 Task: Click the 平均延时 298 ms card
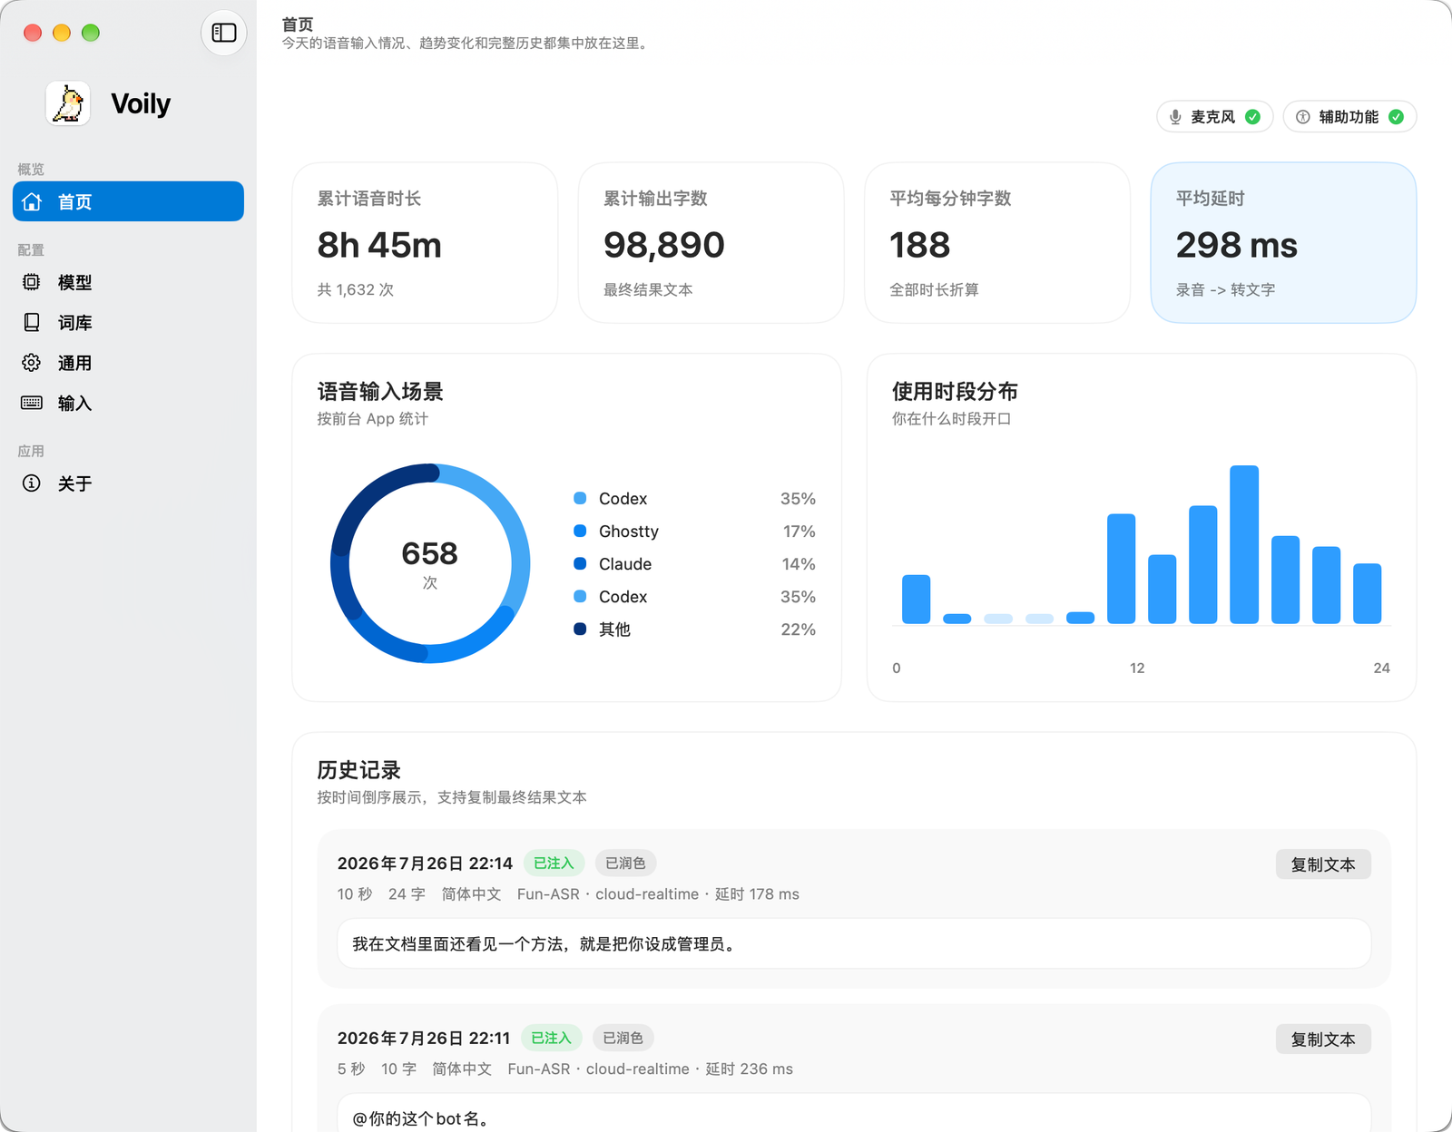(1283, 243)
